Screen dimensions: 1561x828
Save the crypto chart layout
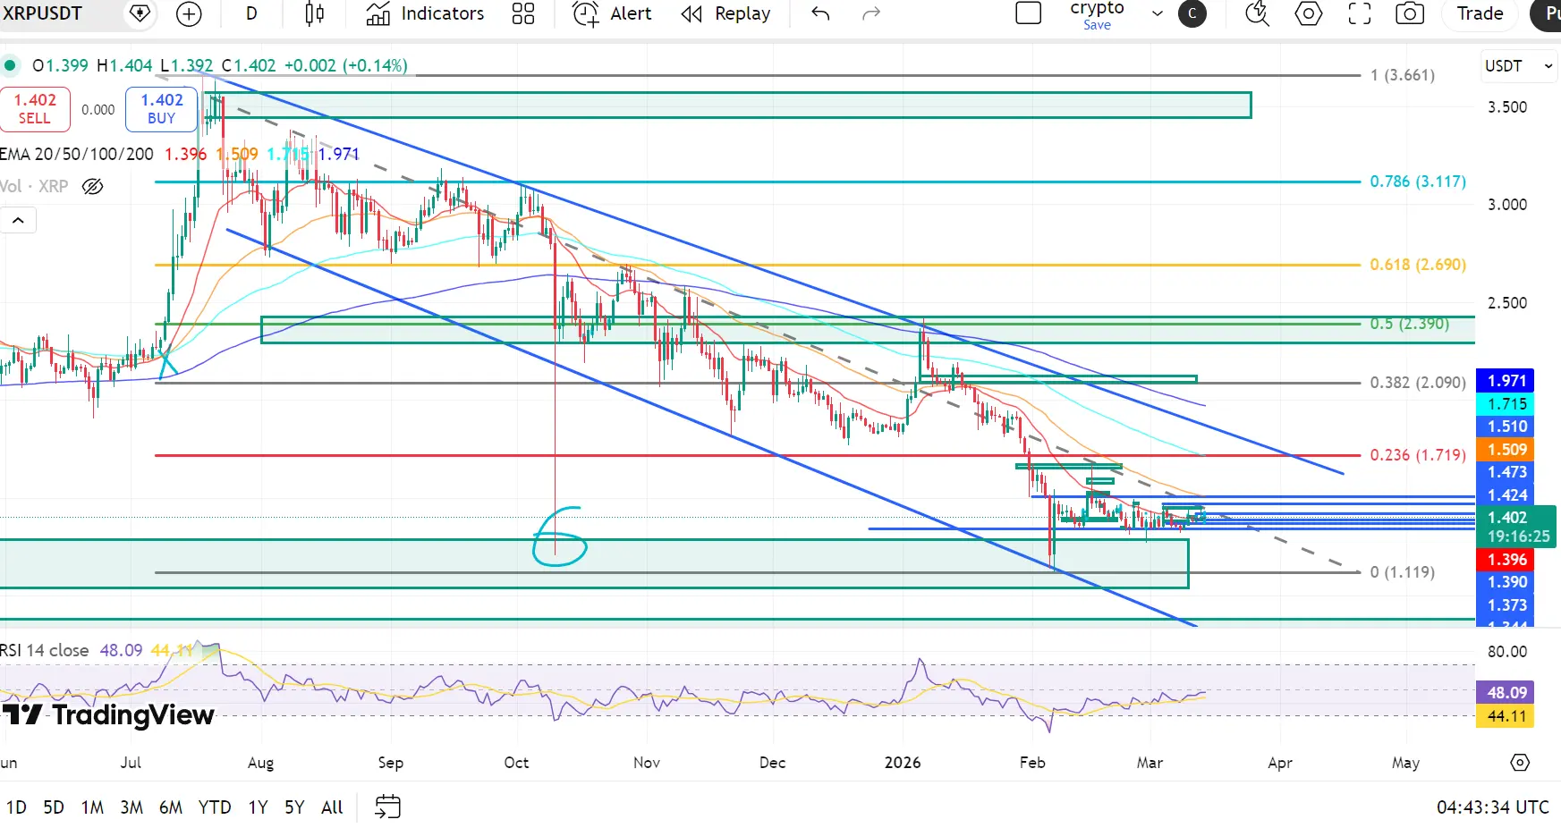[1097, 25]
